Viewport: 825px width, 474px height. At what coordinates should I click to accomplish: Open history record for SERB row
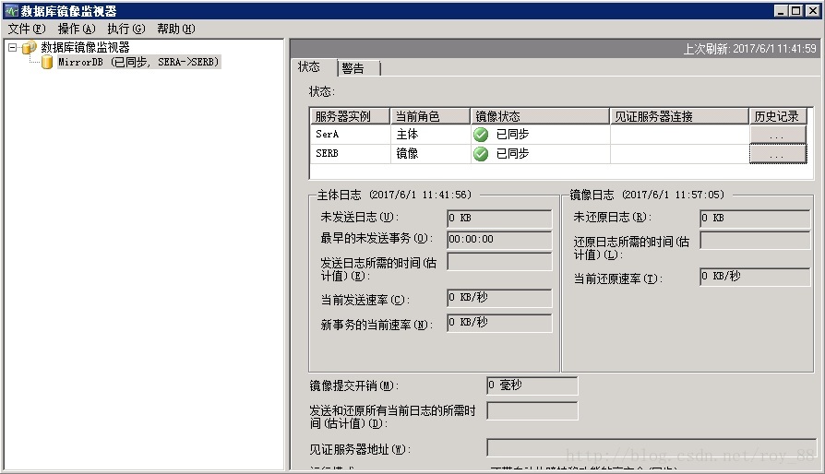click(777, 154)
